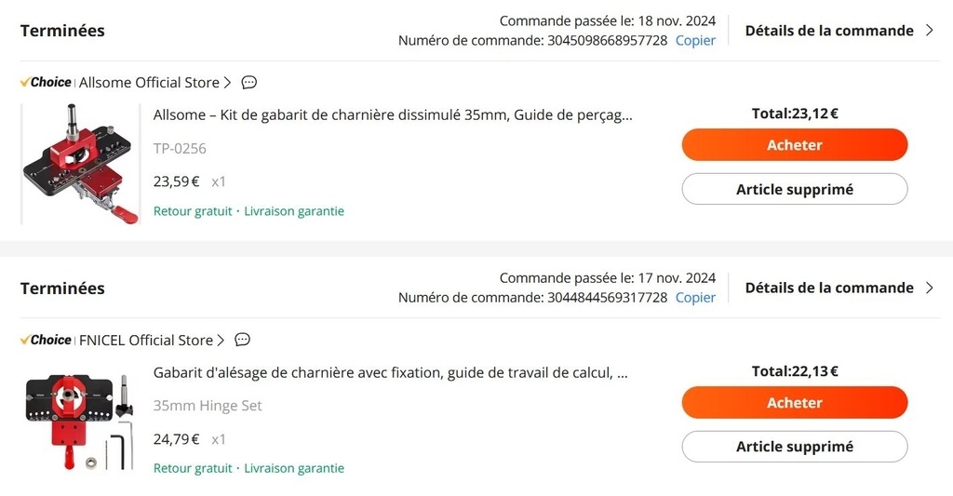This screenshot has height=496, width=953.
Task: Open chat icon for Allsome Official Store
Action: pyautogui.click(x=249, y=82)
